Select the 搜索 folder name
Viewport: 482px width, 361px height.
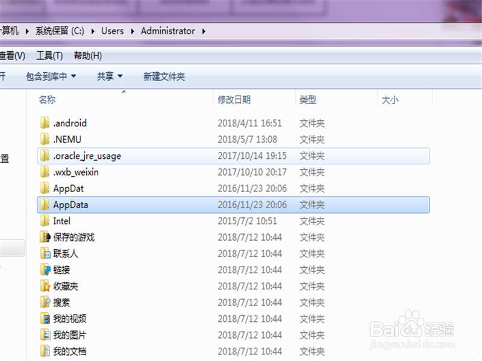tap(61, 302)
